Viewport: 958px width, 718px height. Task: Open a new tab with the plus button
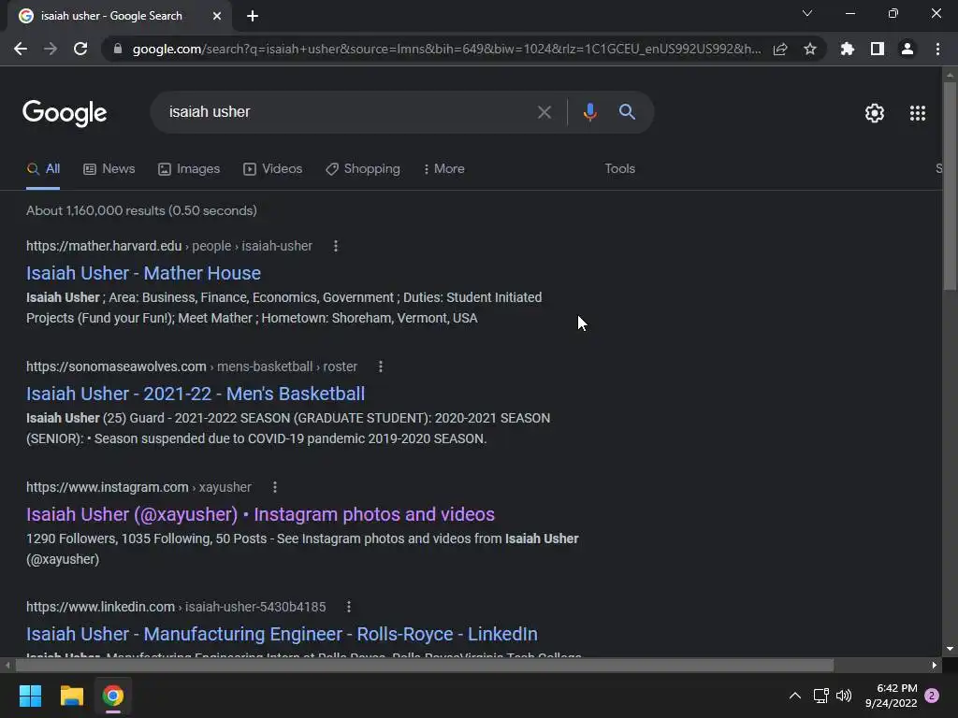pyautogui.click(x=253, y=16)
